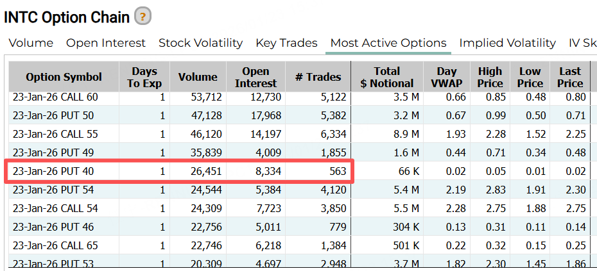Sort by Last Price column header

(569, 77)
